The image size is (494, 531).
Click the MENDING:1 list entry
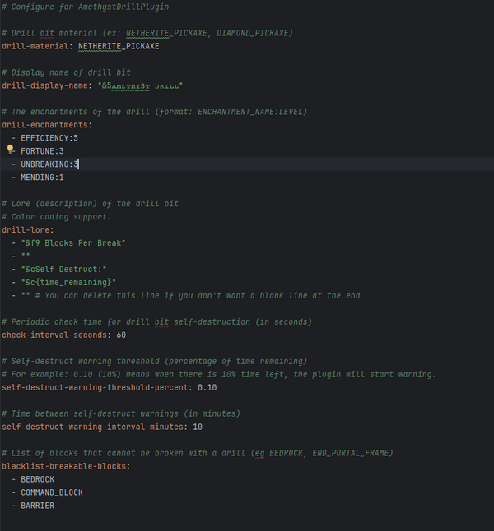click(42, 178)
